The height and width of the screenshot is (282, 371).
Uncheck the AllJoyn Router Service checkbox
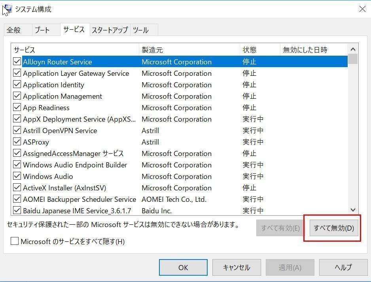(17, 62)
